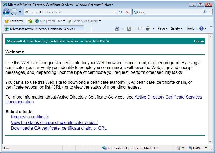215x153 pixels.
Task: Click the Select a task: label
Action: (19, 112)
